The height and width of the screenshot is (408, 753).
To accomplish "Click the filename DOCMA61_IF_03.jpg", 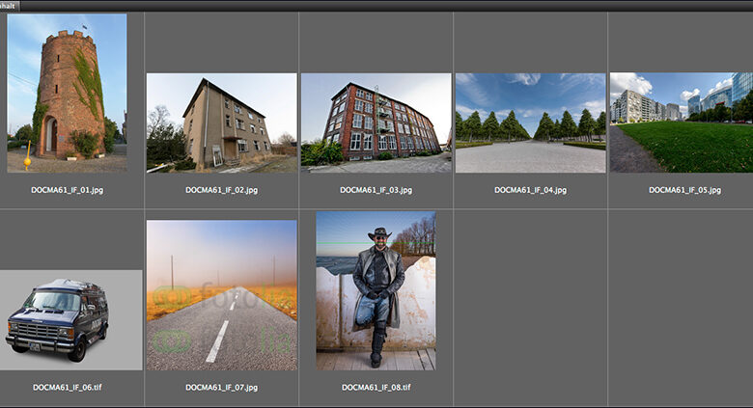I will click(376, 190).
